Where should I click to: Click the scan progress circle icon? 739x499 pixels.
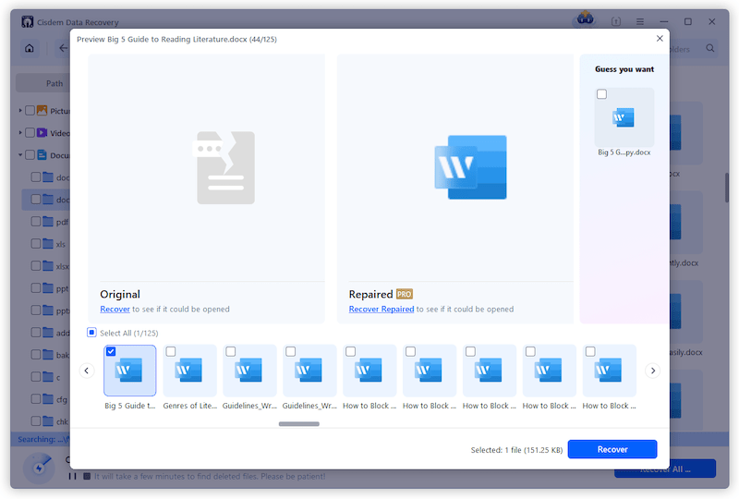point(39,468)
